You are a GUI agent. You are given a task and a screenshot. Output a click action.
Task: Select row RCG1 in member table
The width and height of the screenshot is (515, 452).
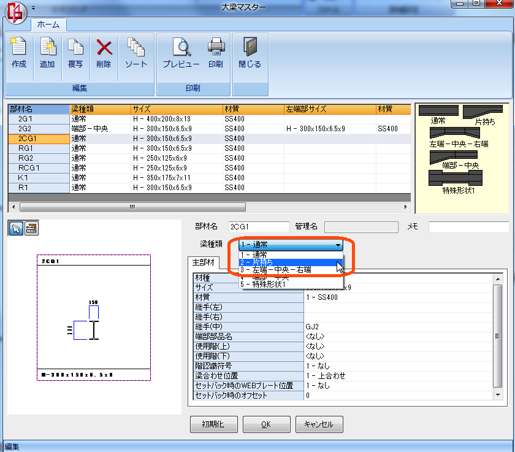(x=210, y=168)
